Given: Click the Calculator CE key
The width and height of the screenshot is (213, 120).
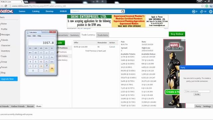Looking at the screenshot, I should pos(36,53).
